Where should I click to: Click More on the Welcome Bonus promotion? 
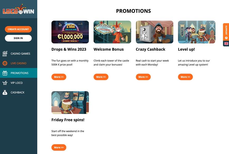[x=101, y=77]
